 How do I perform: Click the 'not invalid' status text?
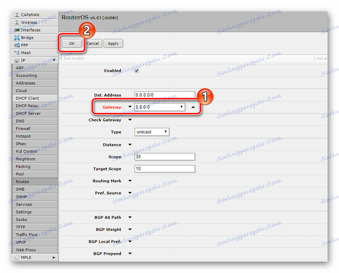[x=74, y=58]
